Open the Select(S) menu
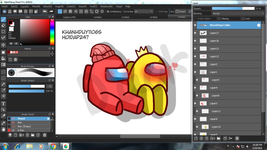 [47, 6]
